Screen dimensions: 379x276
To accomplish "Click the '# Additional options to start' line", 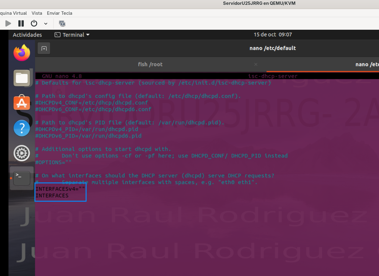I will click(103, 149).
